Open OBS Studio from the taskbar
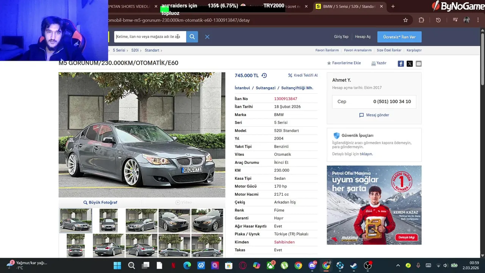Screen dimensions: 485x273 pos(368,265)
